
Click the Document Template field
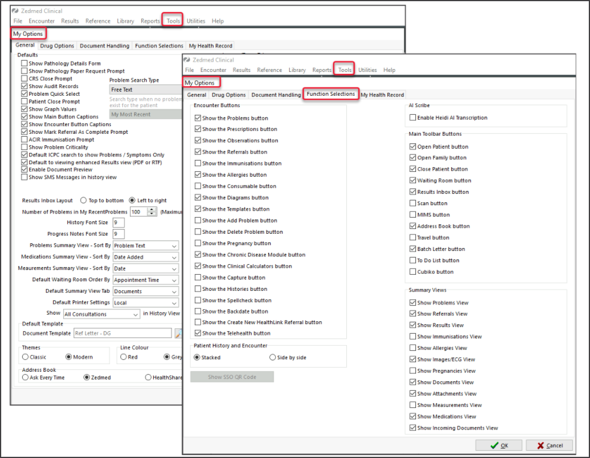click(x=123, y=333)
